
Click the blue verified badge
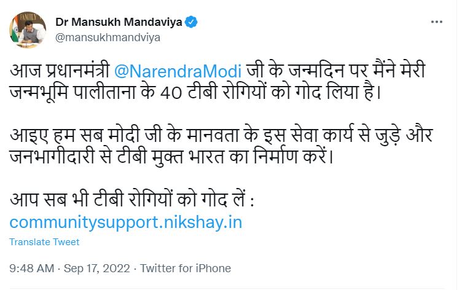coord(193,23)
